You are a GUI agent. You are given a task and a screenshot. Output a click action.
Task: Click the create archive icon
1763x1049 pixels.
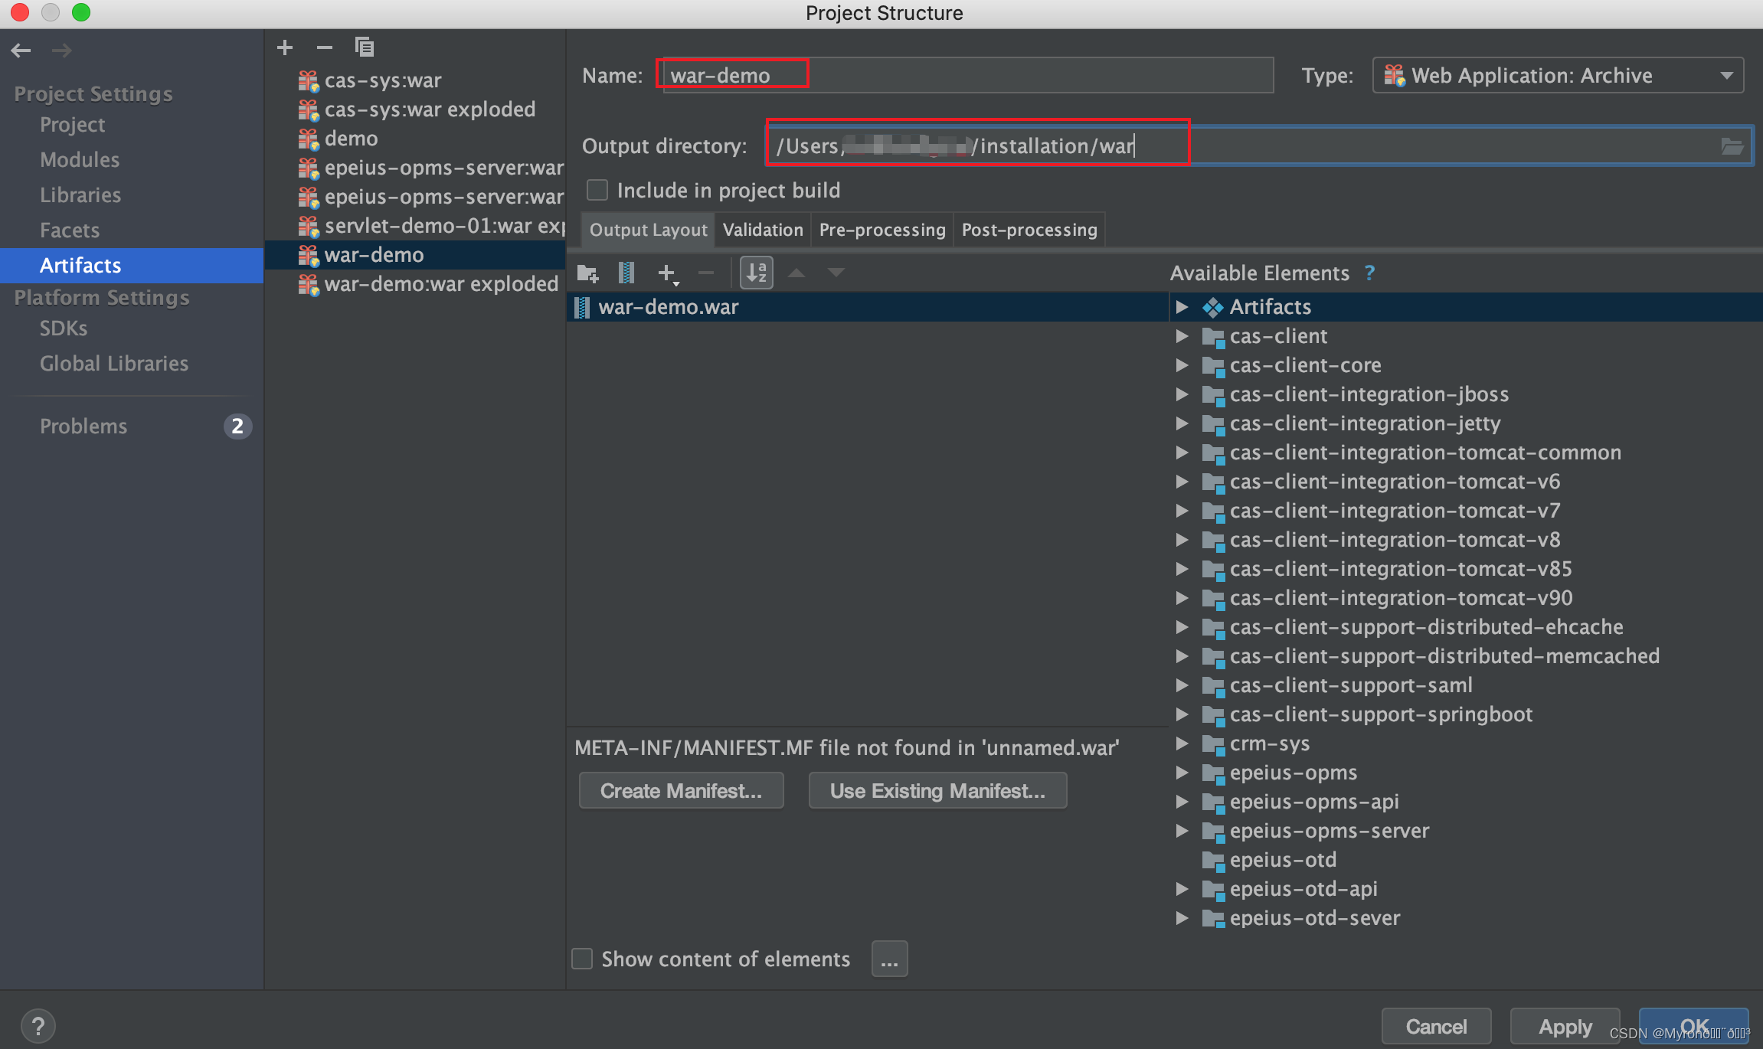(626, 273)
